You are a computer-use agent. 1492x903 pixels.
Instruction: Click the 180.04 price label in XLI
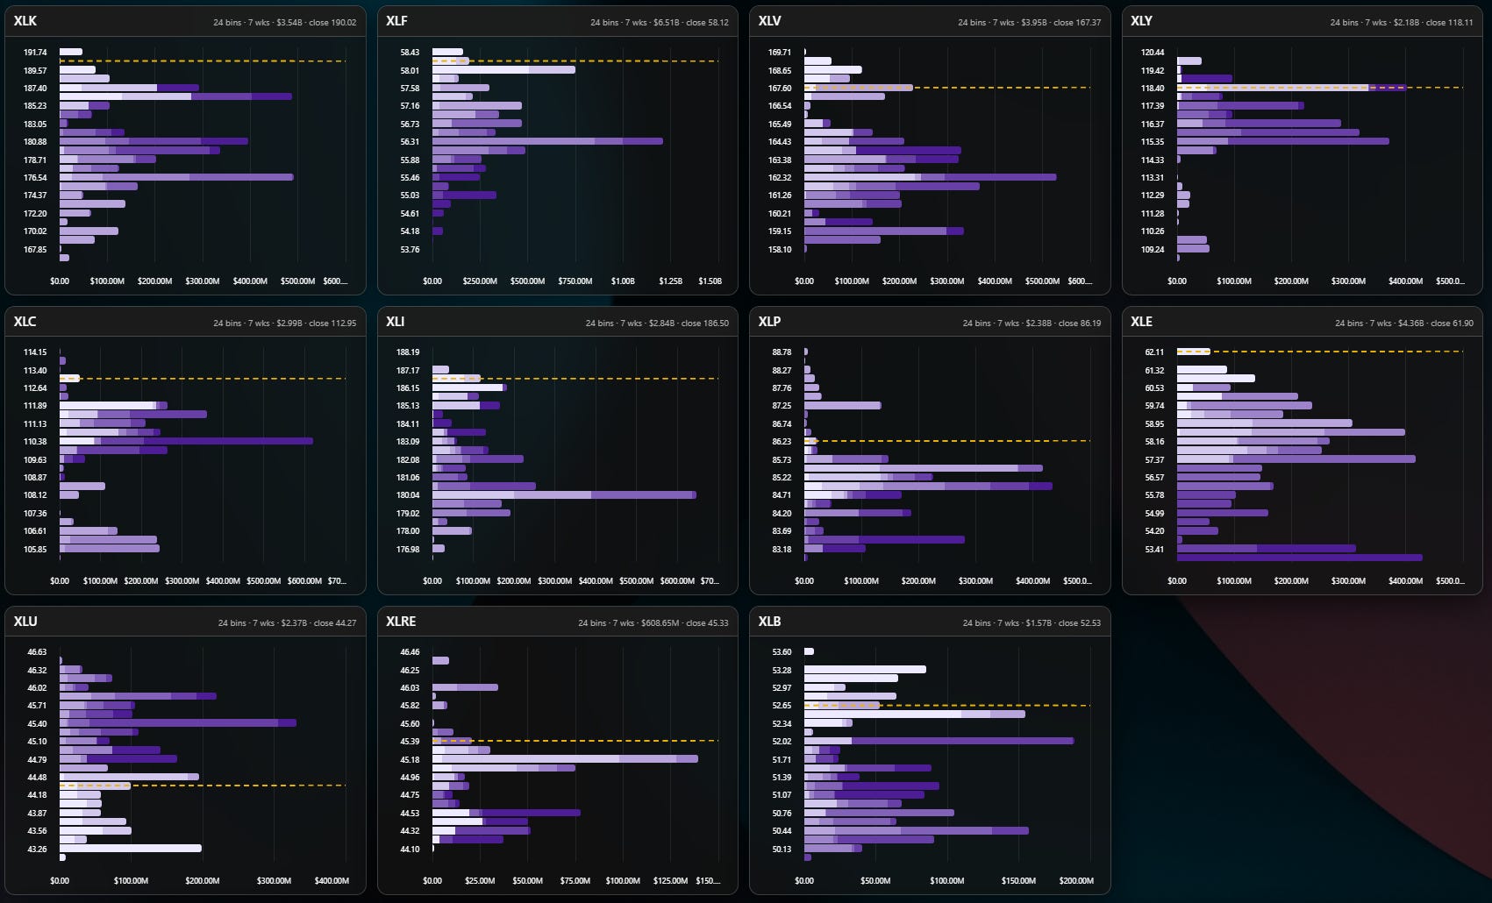click(x=408, y=495)
